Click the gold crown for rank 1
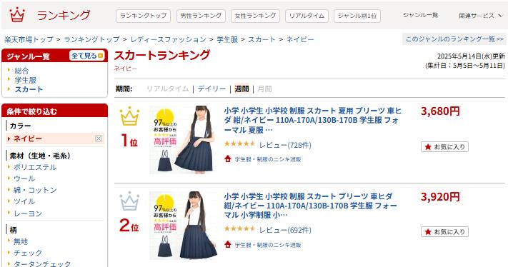This screenshot has width=508, height=267. coord(129,116)
